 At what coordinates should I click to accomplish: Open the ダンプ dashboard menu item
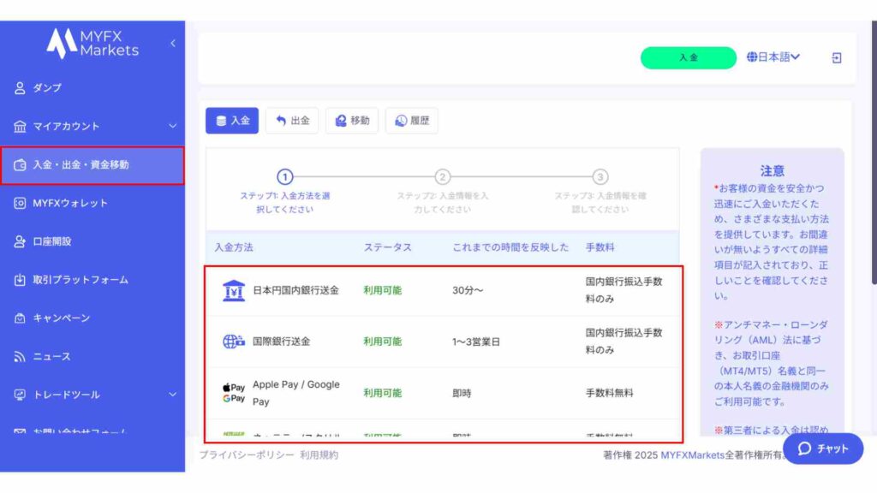tap(47, 88)
